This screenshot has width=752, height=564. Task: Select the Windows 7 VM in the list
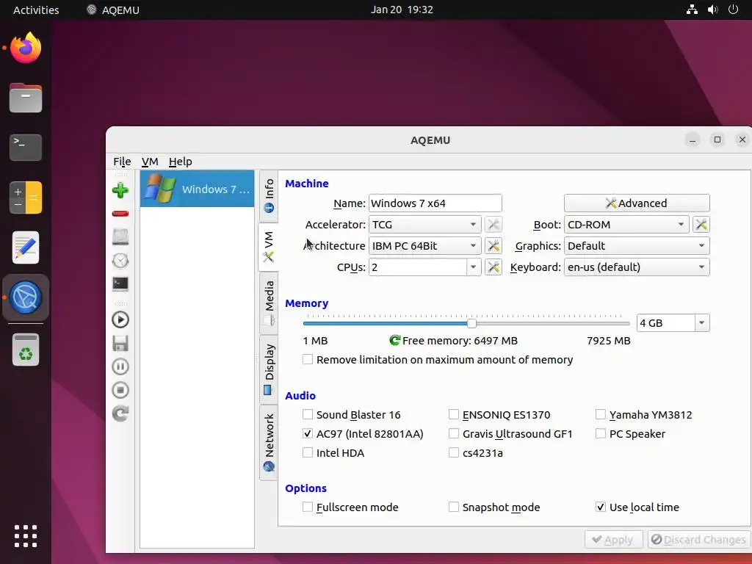[x=197, y=189]
